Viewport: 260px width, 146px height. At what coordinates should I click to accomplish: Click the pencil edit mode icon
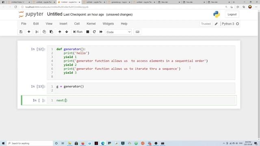216,24
